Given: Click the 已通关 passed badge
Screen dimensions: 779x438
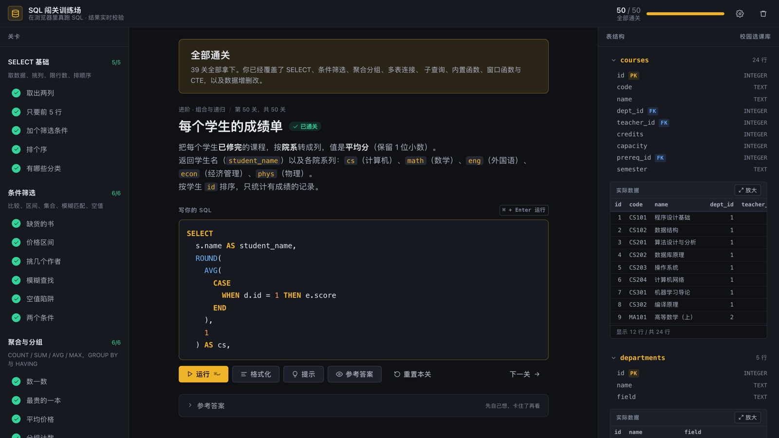Looking at the screenshot, I should 305,127.
